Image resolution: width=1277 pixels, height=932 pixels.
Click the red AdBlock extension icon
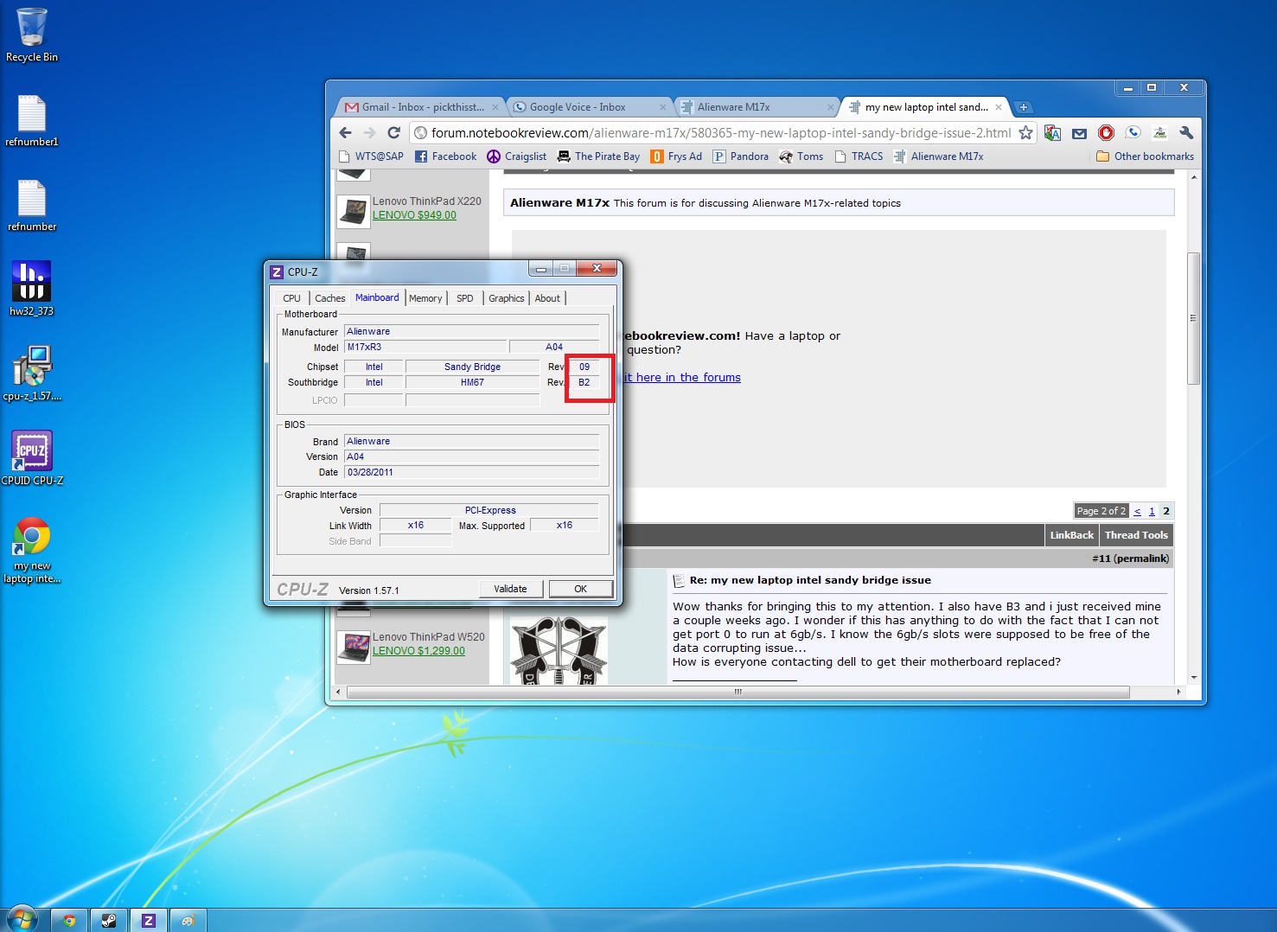tap(1106, 132)
